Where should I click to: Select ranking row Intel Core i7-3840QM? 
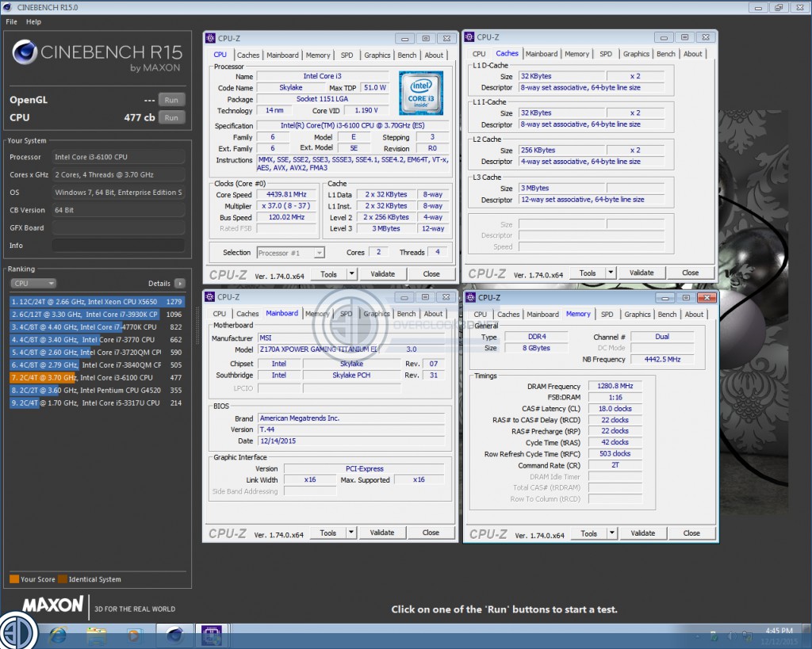coord(97,365)
